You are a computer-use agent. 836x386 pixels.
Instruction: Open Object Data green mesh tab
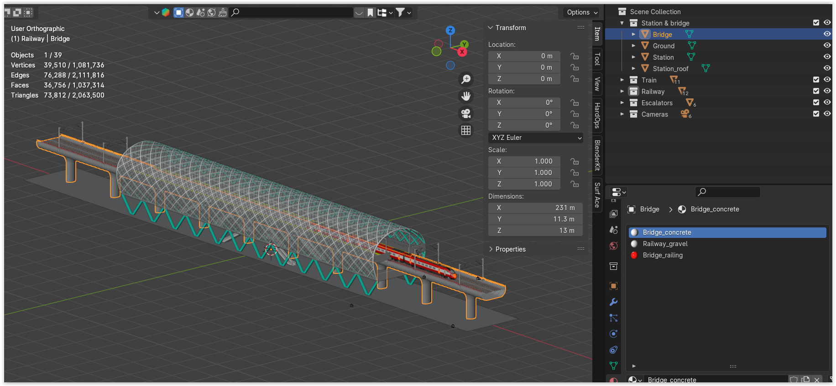point(614,365)
